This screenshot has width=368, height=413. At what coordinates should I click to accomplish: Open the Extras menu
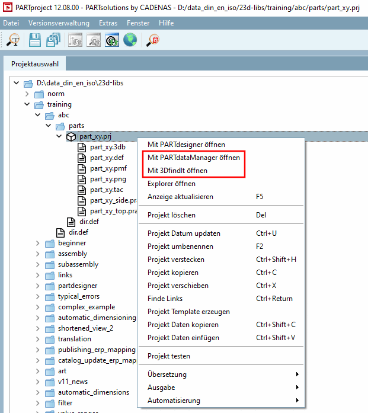108,23
